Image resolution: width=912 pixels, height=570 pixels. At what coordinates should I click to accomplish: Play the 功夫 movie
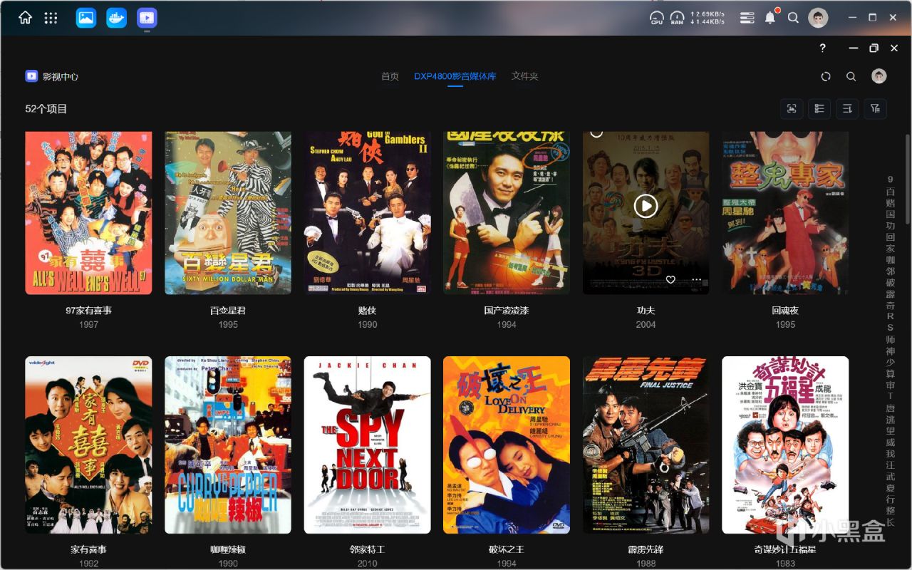(646, 207)
